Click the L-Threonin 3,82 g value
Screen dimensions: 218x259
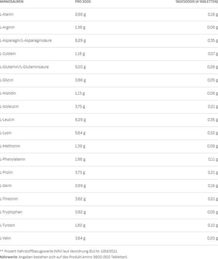click(x=80, y=199)
